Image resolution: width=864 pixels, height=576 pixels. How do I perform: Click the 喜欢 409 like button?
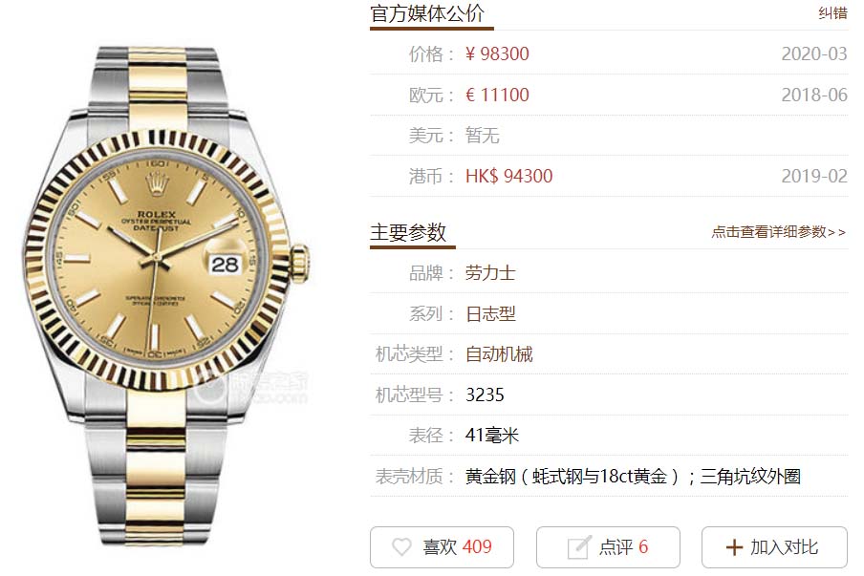coord(442,546)
